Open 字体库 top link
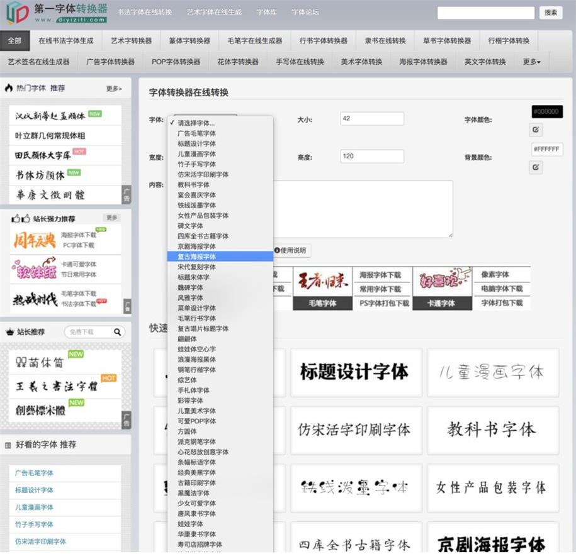The height and width of the screenshot is (554, 576). pos(266,12)
